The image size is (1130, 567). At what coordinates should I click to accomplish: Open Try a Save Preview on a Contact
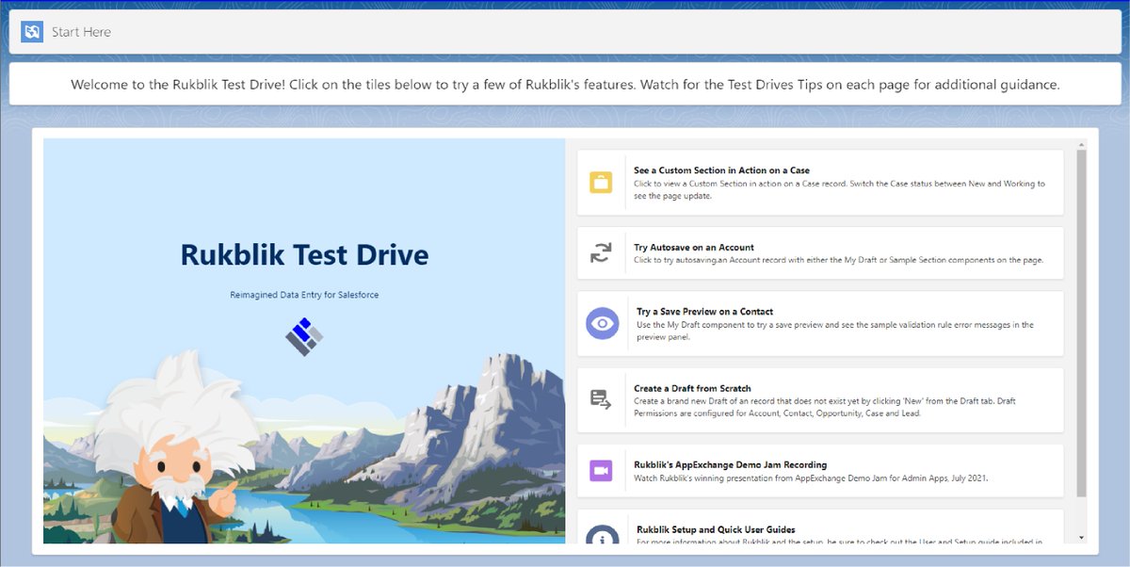pos(820,323)
